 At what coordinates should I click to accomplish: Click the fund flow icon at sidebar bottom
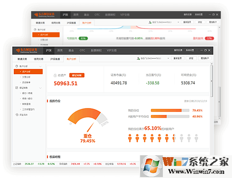tap(17, 114)
